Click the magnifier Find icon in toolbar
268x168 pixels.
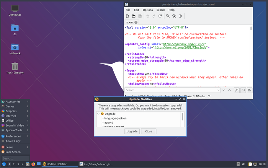(x=168, y=16)
